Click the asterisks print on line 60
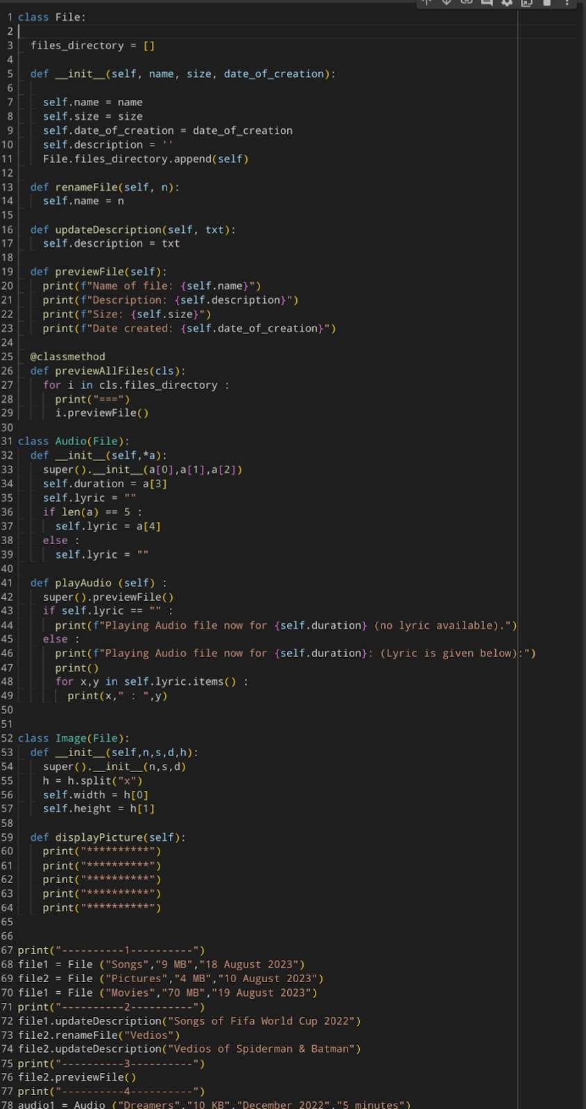 tap(102, 851)
